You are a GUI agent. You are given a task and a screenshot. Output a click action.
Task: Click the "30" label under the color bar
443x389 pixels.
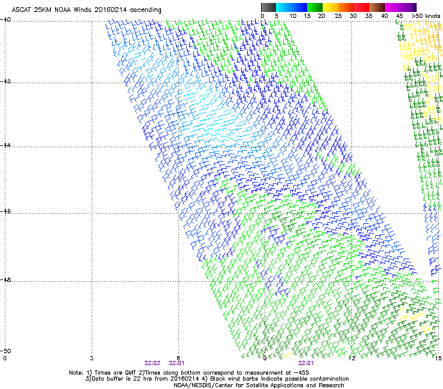click(x=353, y=16)
